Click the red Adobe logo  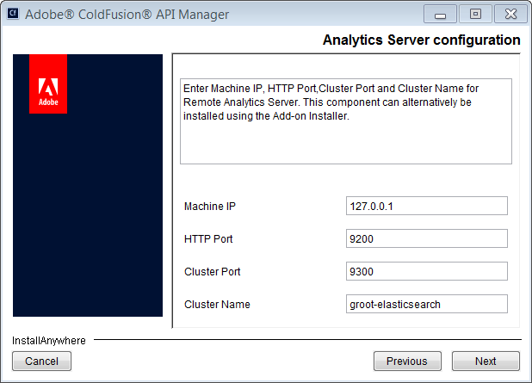coord(48,83)
